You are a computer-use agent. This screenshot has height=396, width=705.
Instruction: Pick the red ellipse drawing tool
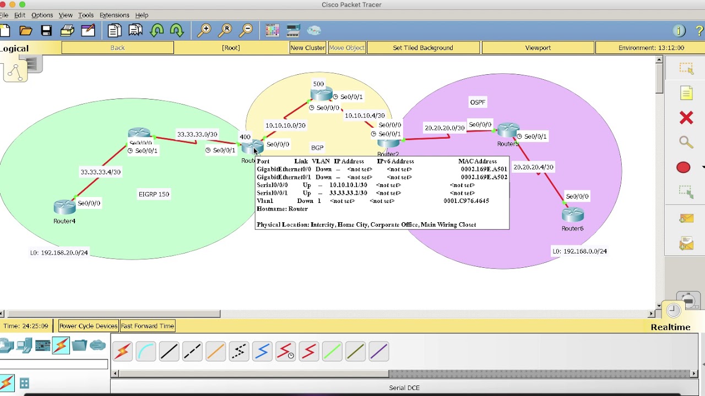tap(684, 167)
